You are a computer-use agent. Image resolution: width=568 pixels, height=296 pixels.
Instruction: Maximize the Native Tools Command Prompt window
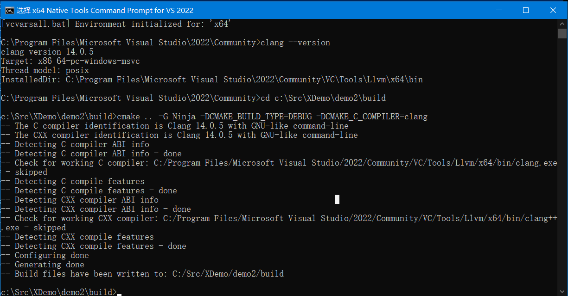point(526,10)
